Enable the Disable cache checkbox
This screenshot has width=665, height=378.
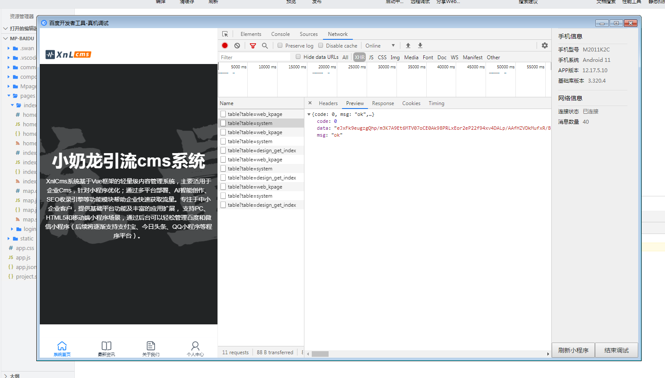321,45
